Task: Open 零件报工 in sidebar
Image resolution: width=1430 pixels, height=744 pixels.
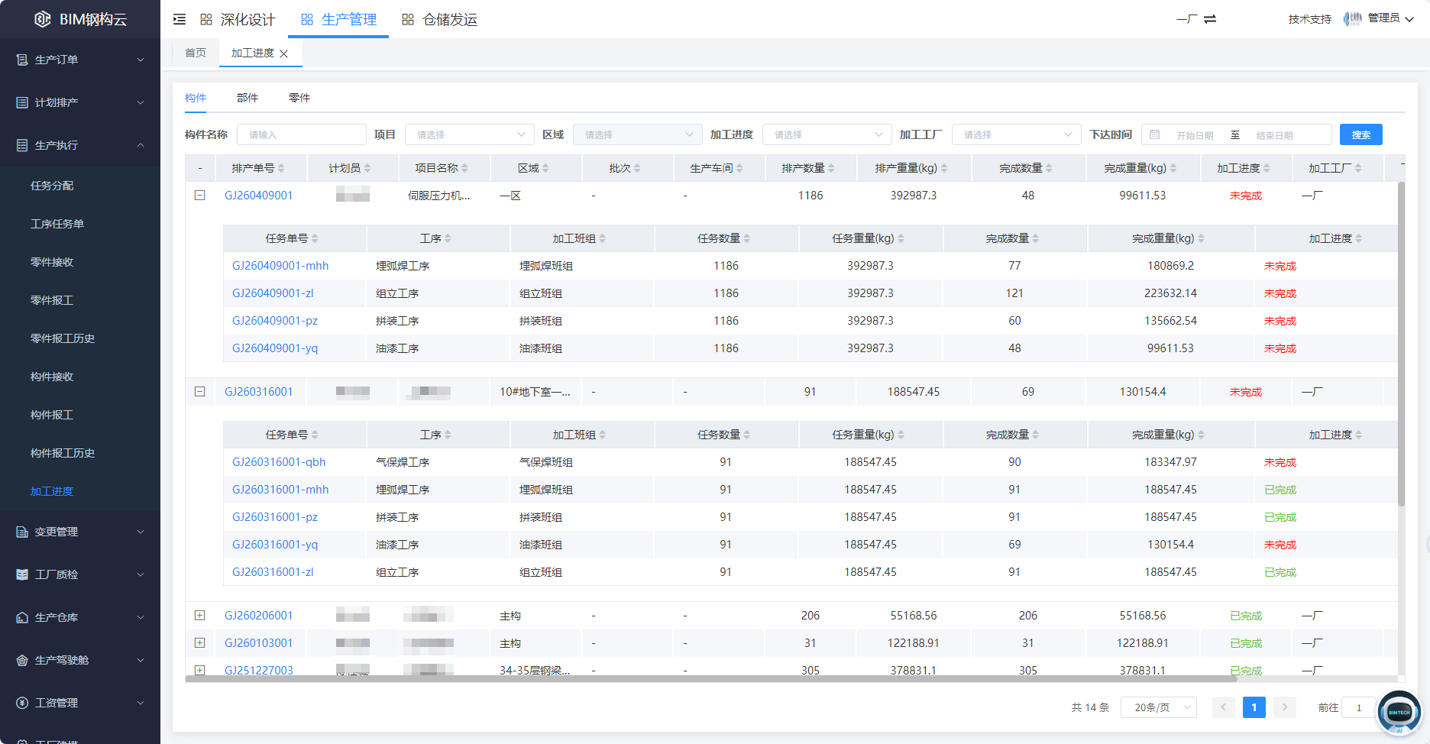Action: click(x=52, y=300)
